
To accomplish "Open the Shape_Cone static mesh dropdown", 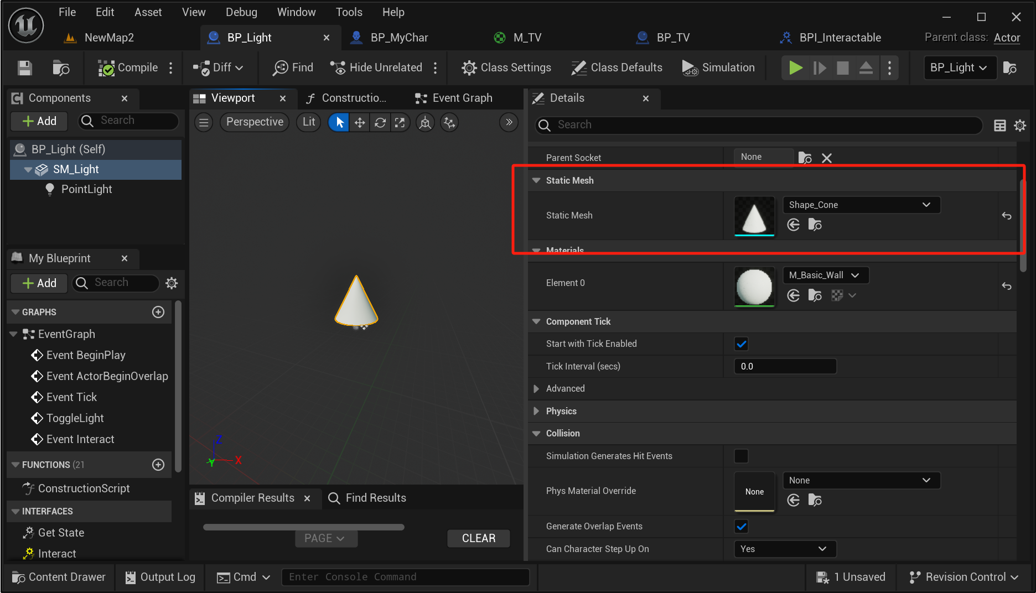I will [861, 205].
